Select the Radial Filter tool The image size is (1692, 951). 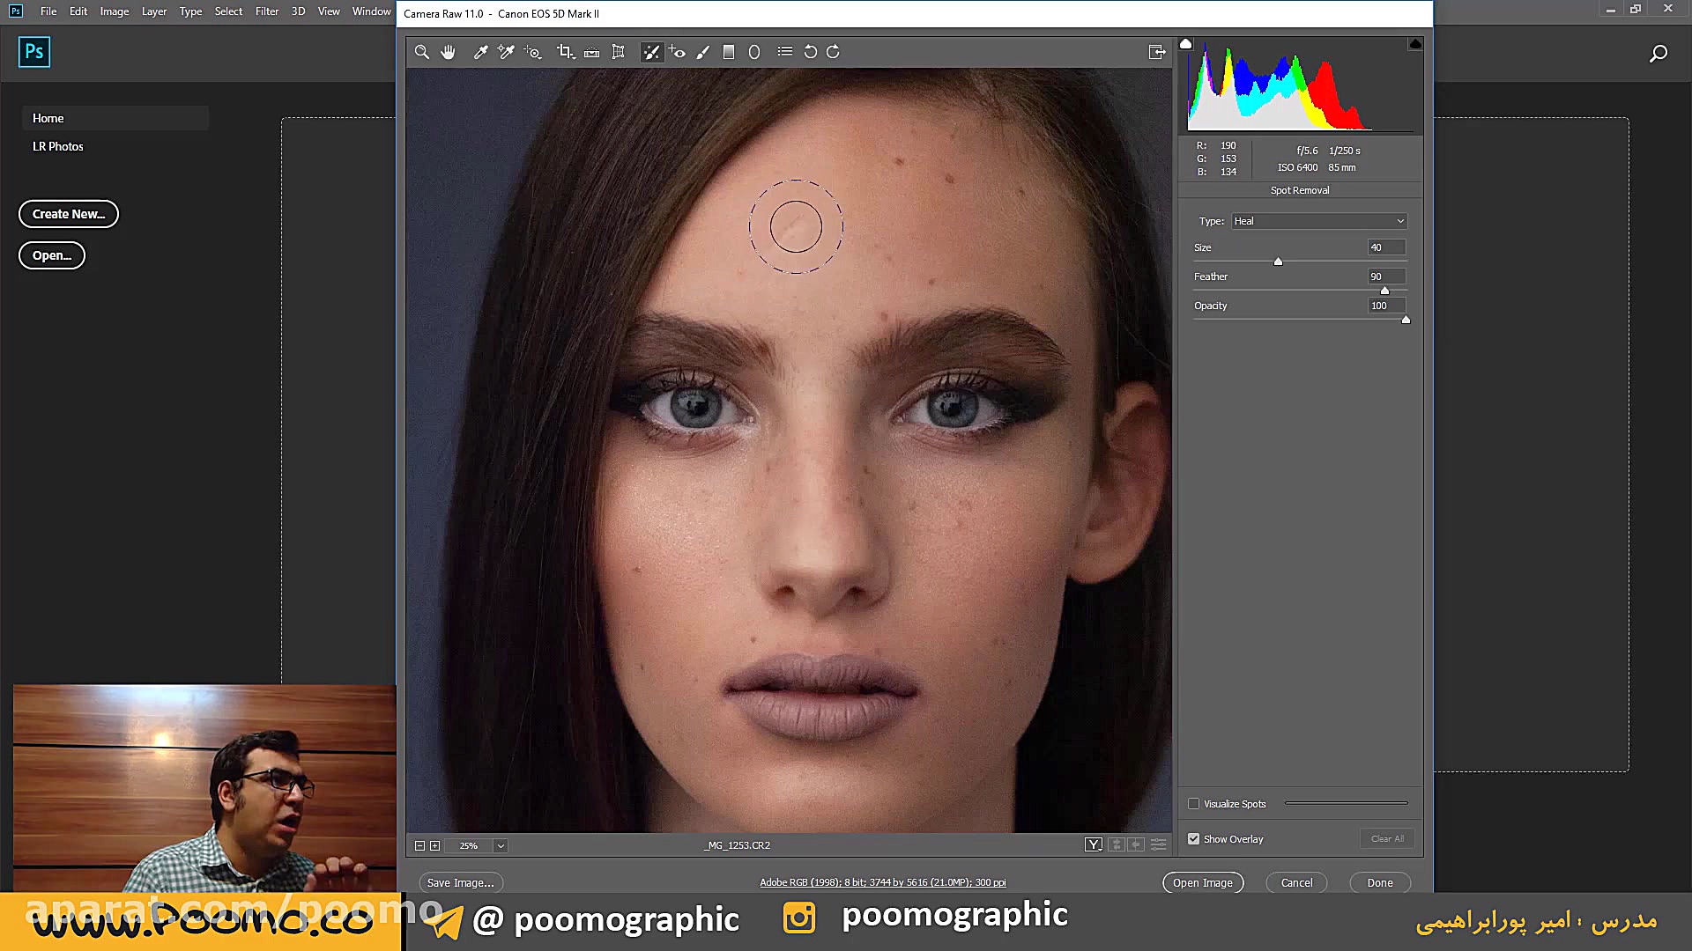click(x=754, y=51)
